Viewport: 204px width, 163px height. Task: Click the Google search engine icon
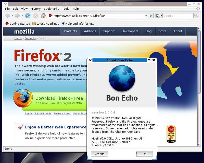click(158, 16)
